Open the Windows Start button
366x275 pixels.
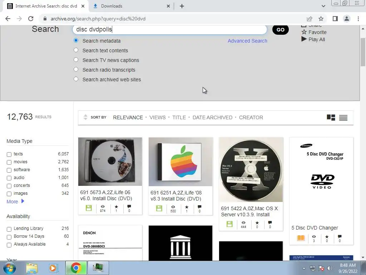9,268
